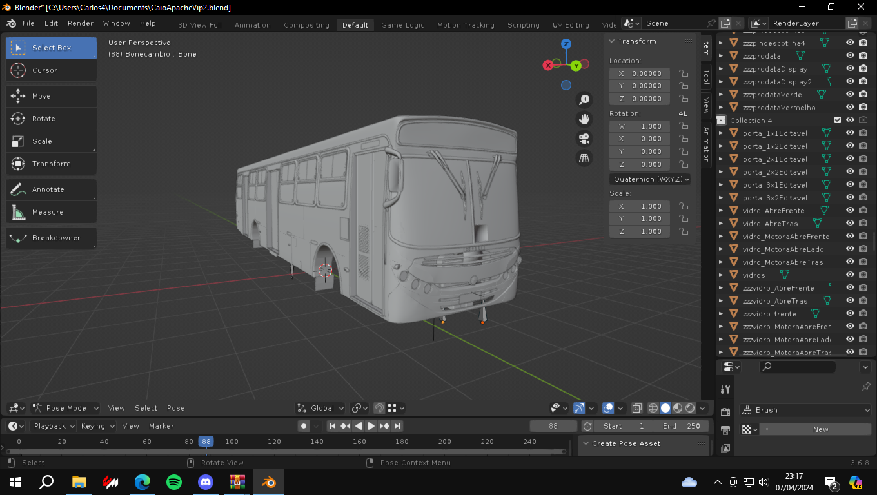Viewport: 877px width, 495px height.
Task: Play the animation in reverse
Action: tap(359, 426)
